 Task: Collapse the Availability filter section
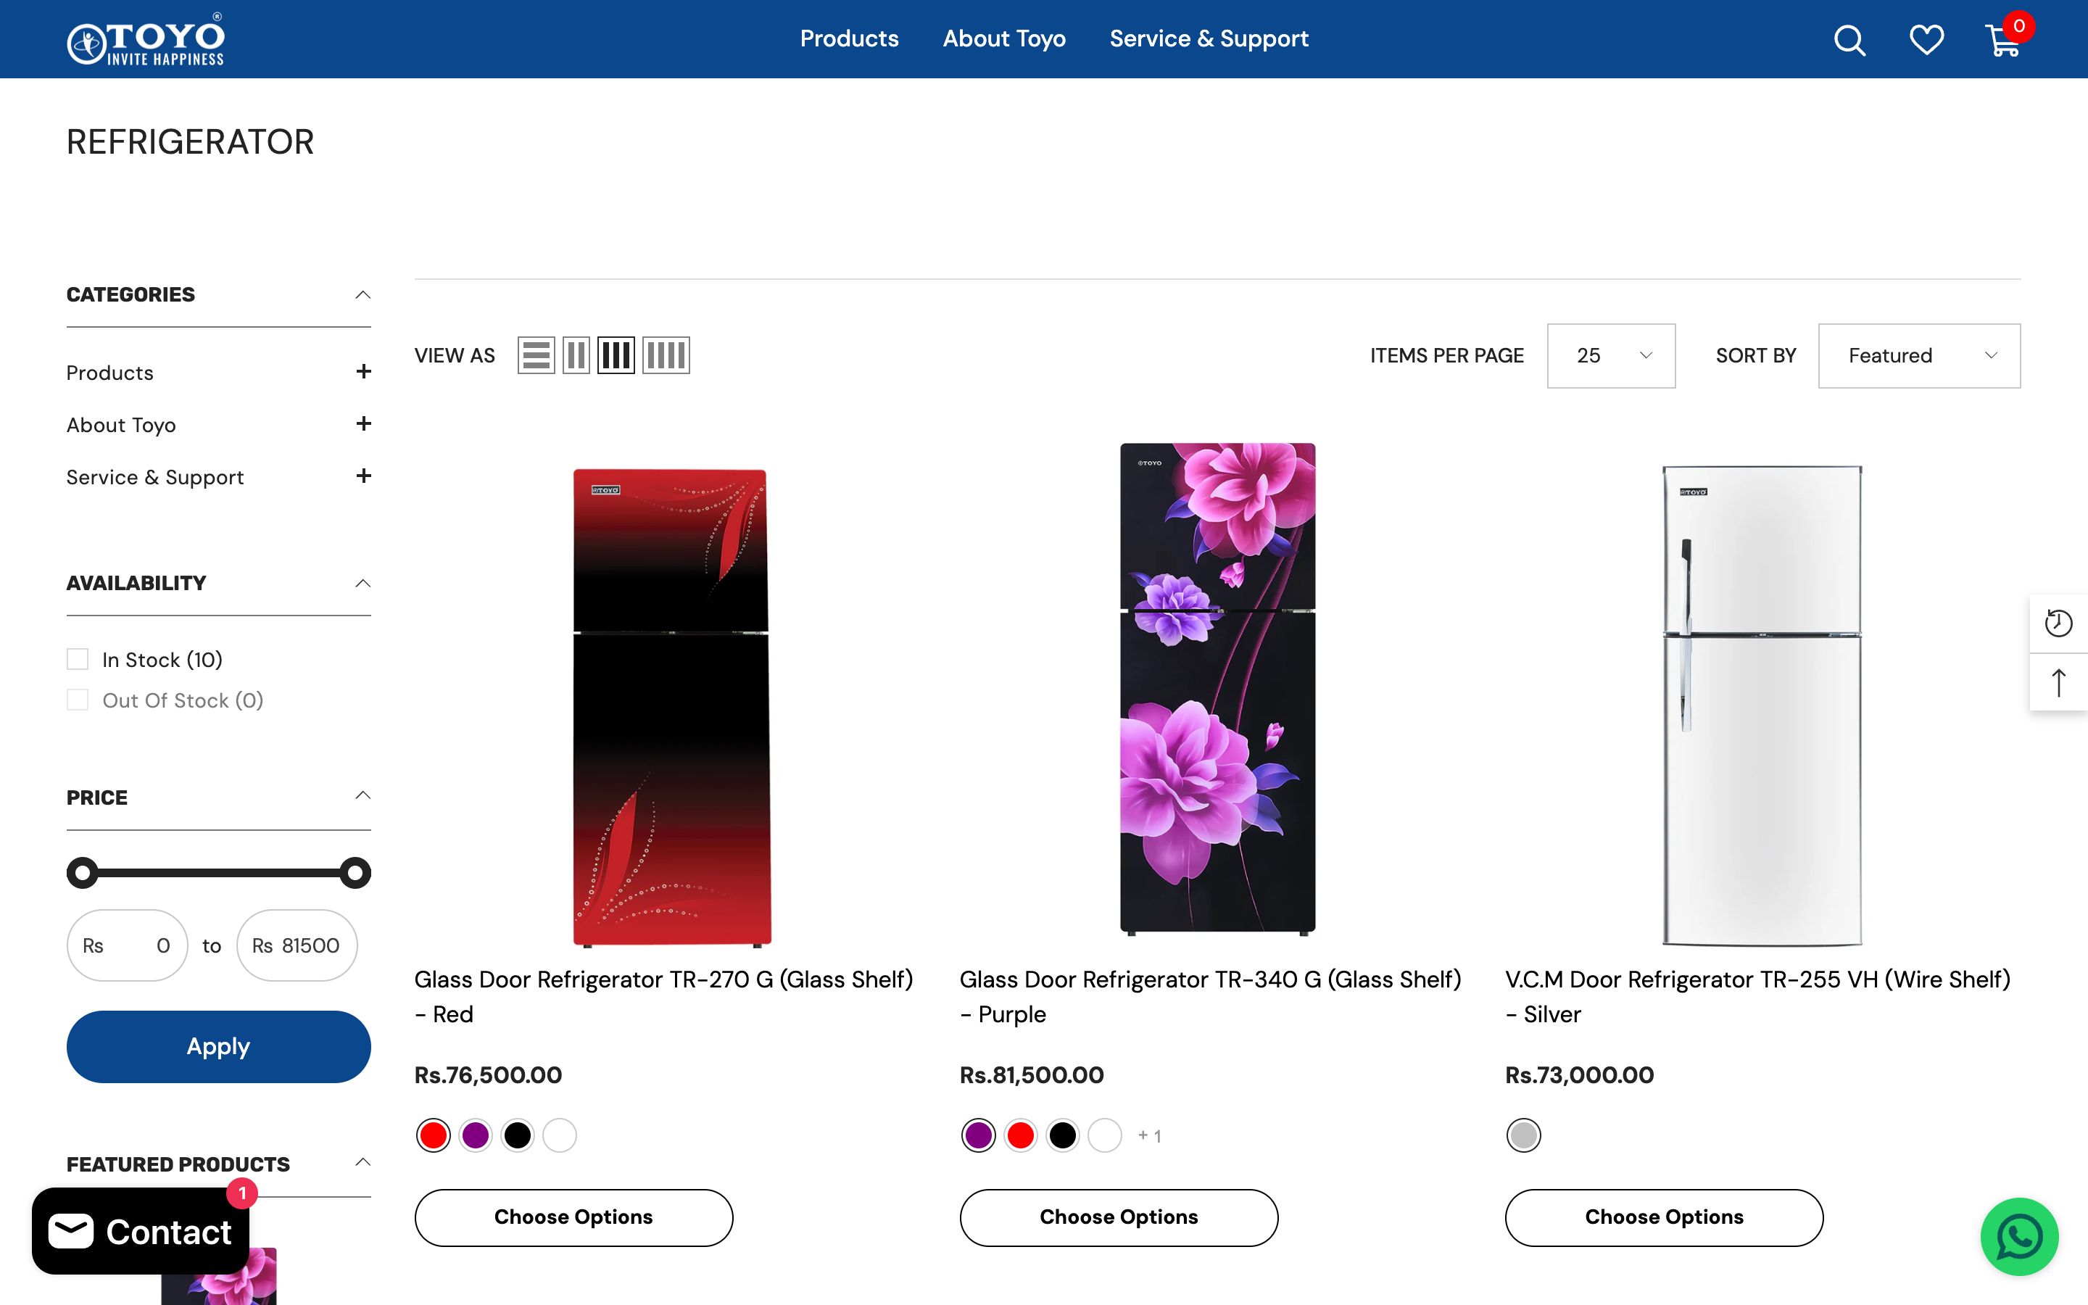[363, 584]
